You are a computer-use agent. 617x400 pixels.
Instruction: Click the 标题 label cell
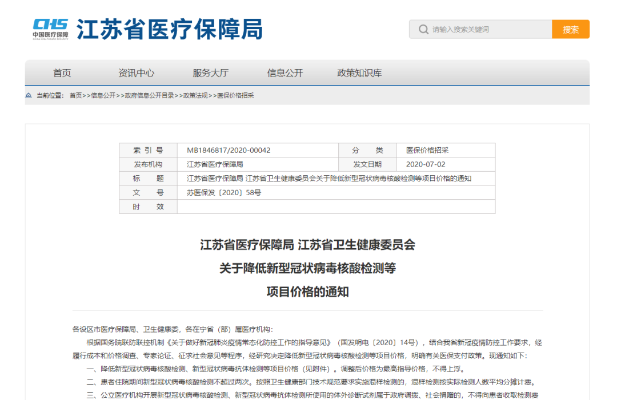click(x=149, y=179)
